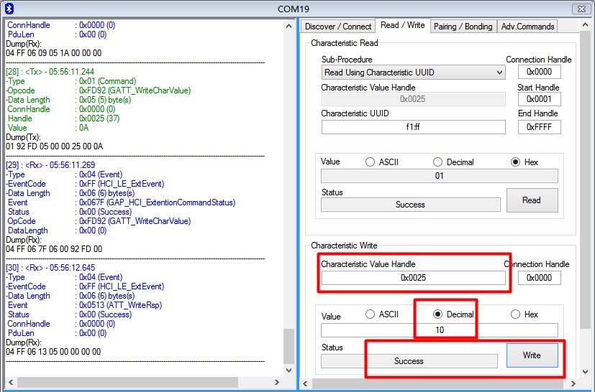The width and height of the screenshot is (595, 392).
Task: Click log pane scroll up arrow
Action: [x=289, y=26]
